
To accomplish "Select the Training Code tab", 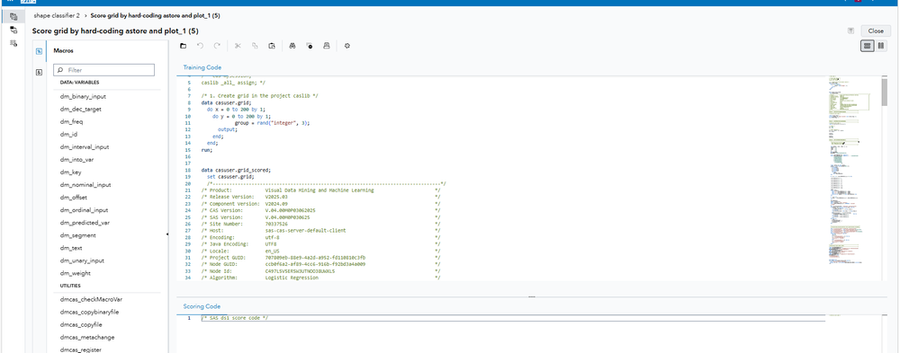I will (x=202, y=67).
